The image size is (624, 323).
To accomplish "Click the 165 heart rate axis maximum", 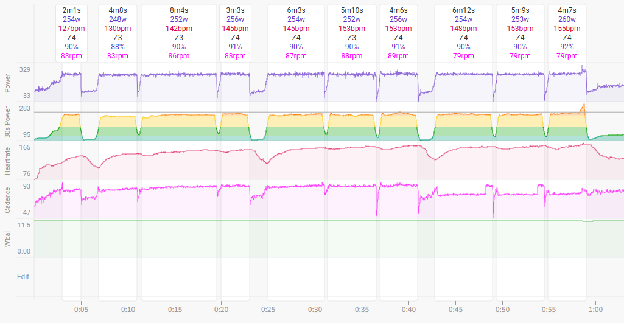I will point(25,148).
